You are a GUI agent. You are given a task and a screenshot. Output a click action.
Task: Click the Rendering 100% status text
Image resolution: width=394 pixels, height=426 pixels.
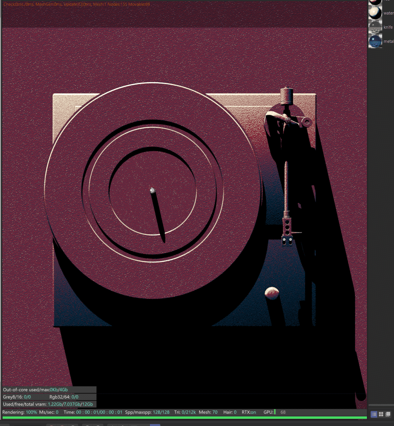(19, 412)
